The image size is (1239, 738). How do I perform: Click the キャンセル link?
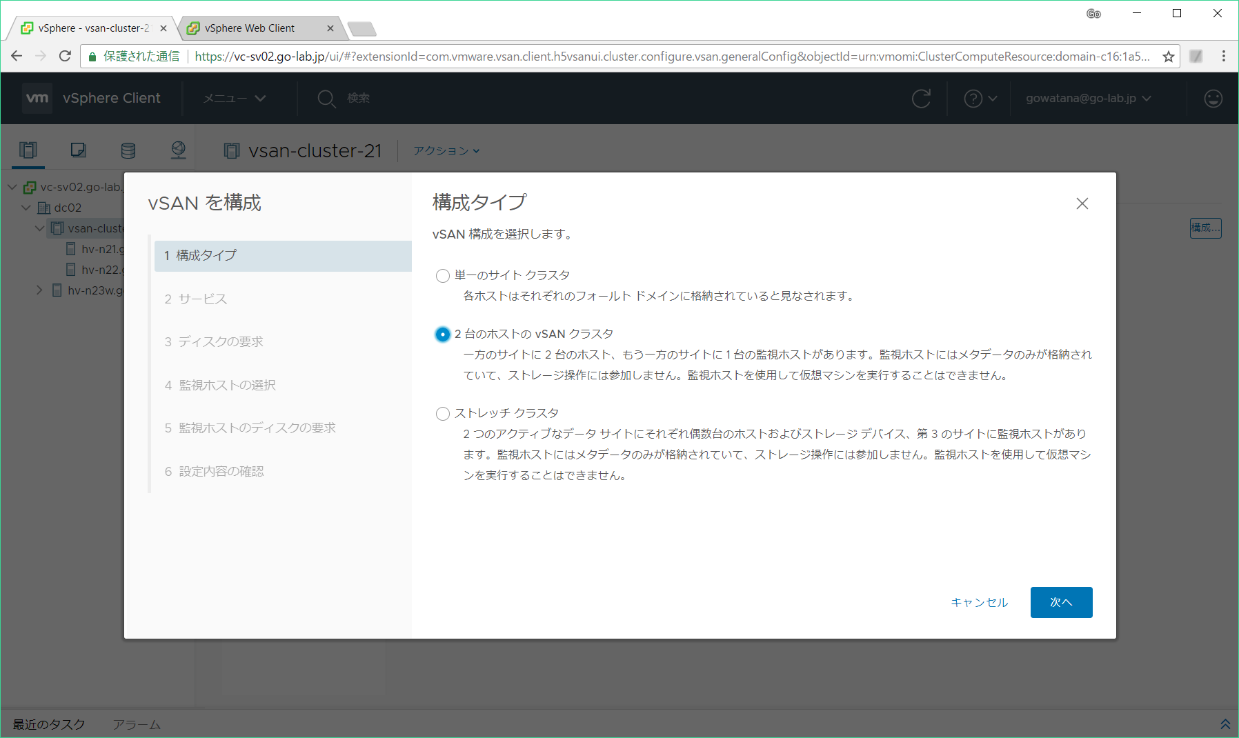click(x=979, y=602)
